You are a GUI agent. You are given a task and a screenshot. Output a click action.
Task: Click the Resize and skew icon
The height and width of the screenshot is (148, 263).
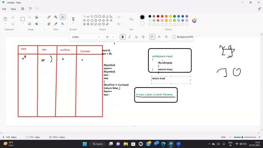click(x=30, y=24)
